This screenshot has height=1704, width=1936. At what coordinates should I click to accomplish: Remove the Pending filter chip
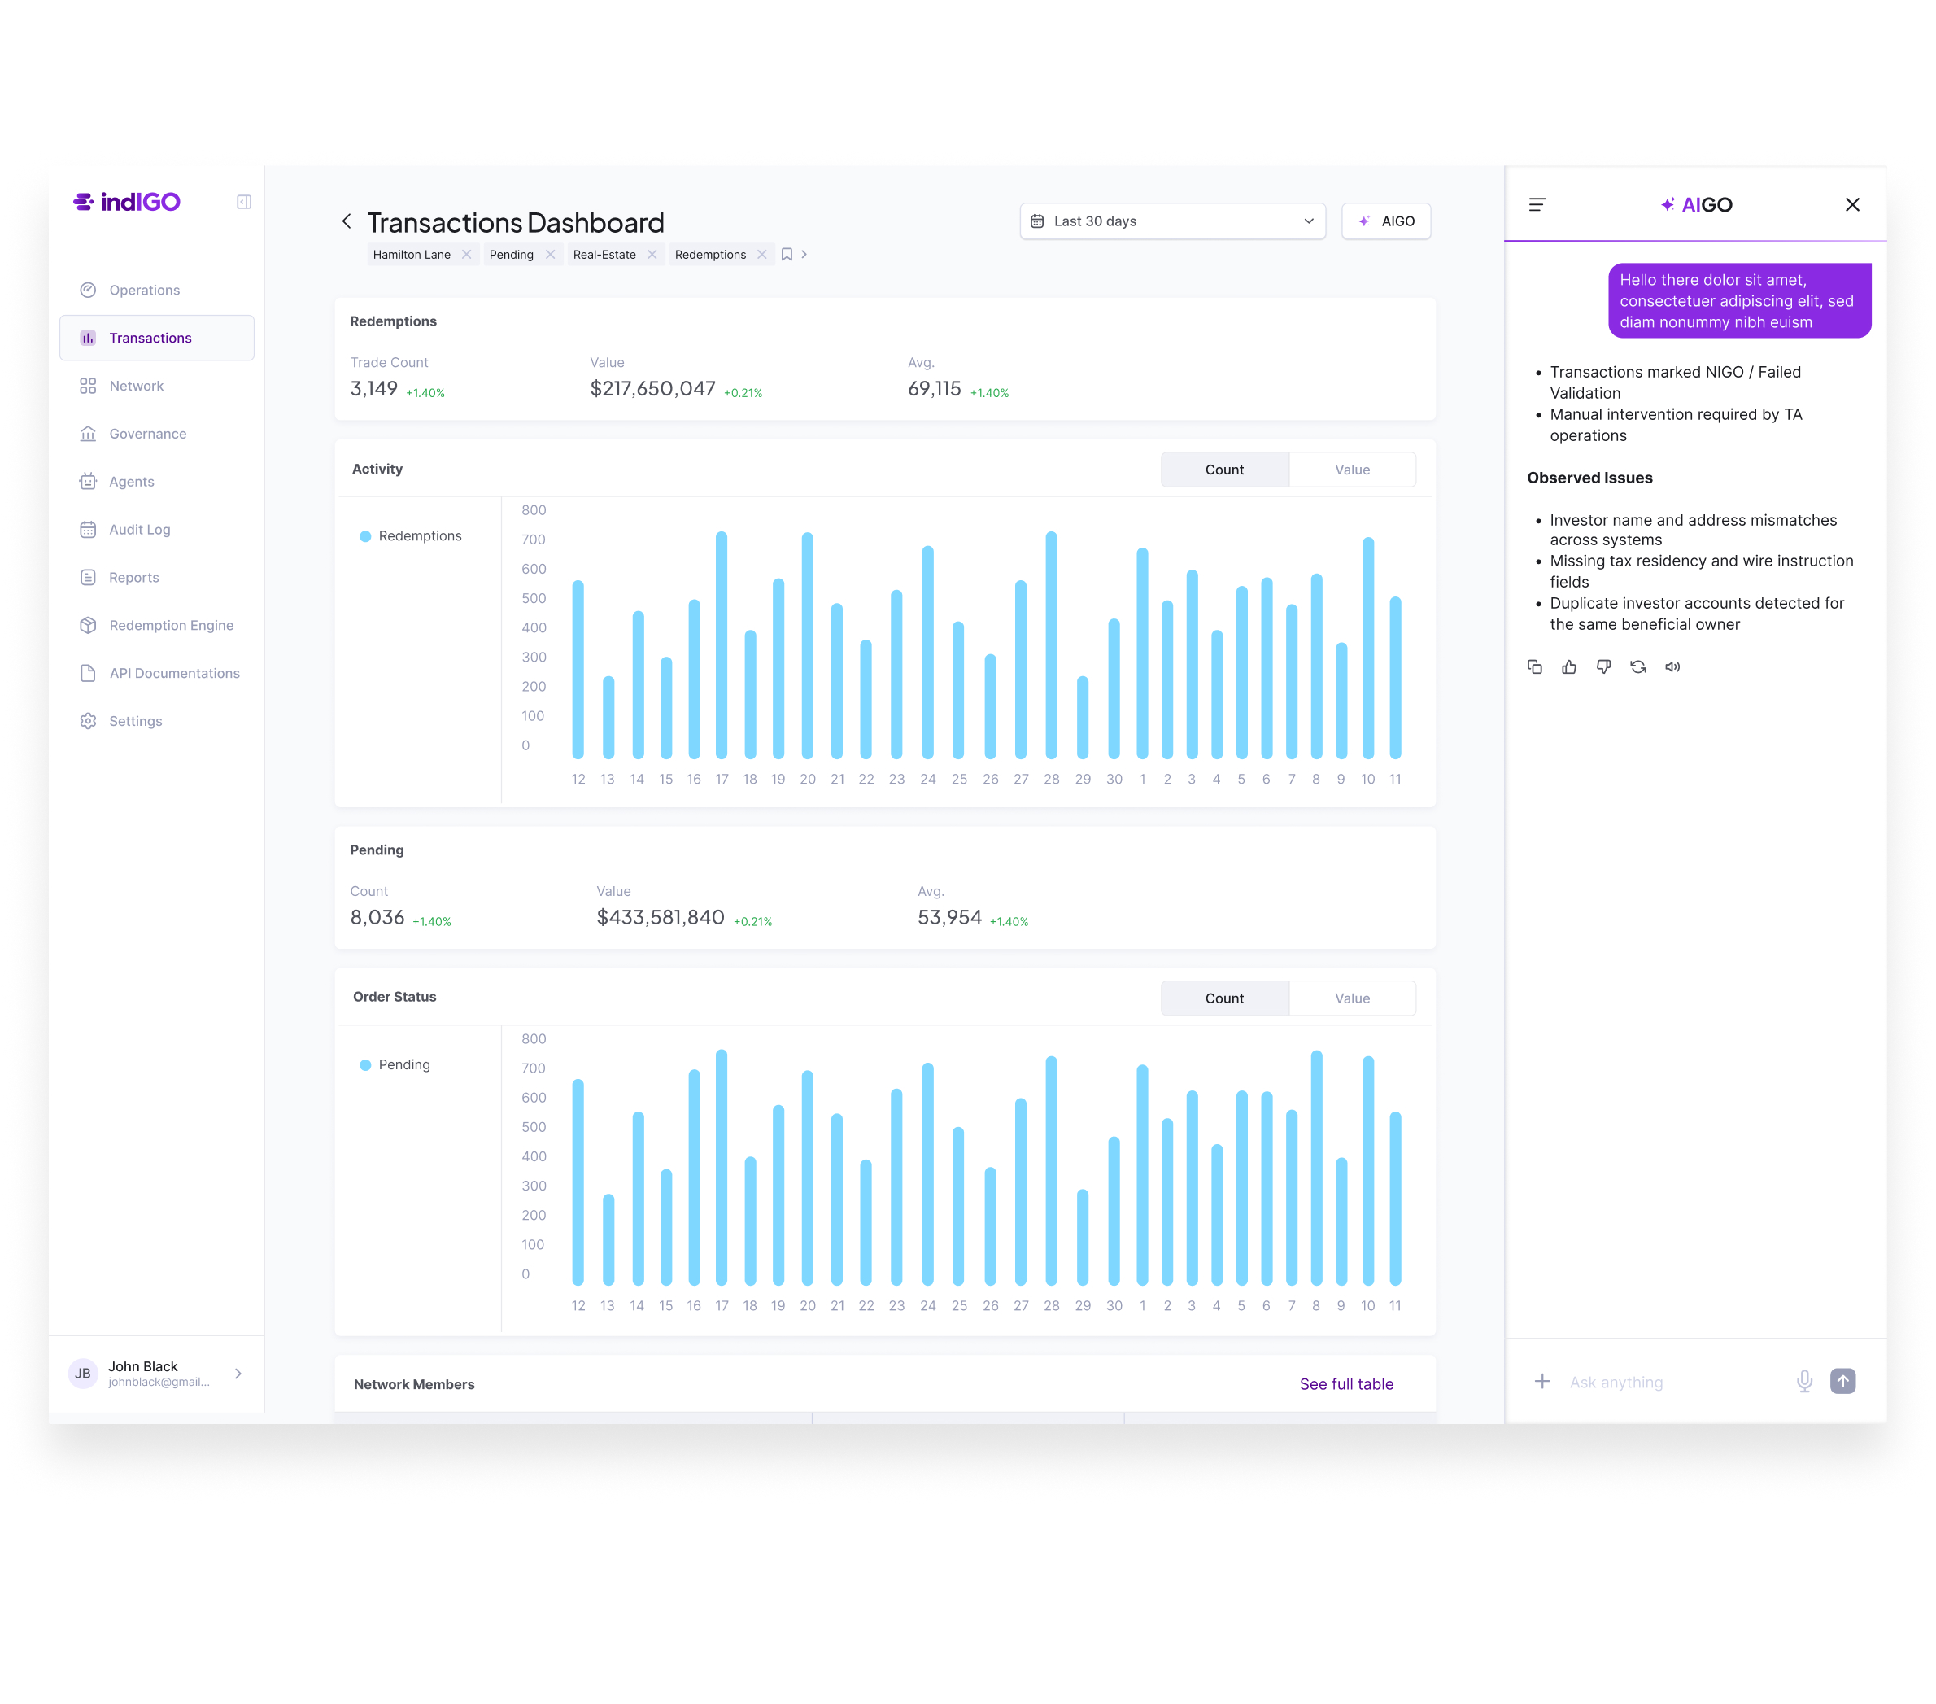click(551, 255)
